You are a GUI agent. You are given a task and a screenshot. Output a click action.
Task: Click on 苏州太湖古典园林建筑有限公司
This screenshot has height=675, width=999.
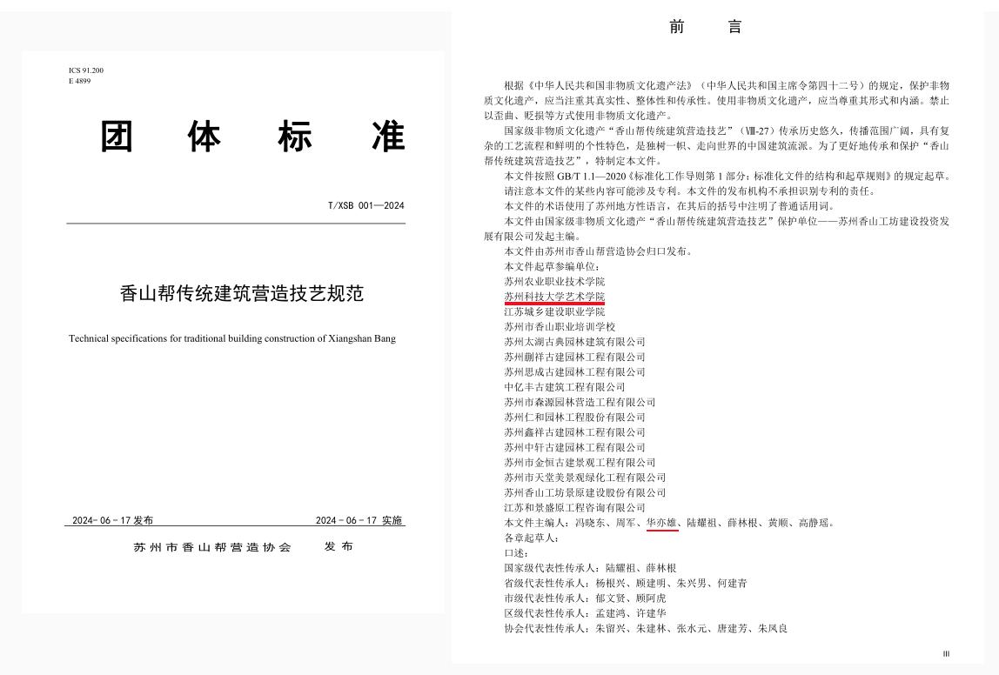(x=574, y=342)
